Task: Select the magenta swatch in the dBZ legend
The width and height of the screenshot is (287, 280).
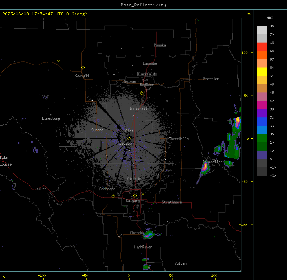Action: click(x=262, y=105)
